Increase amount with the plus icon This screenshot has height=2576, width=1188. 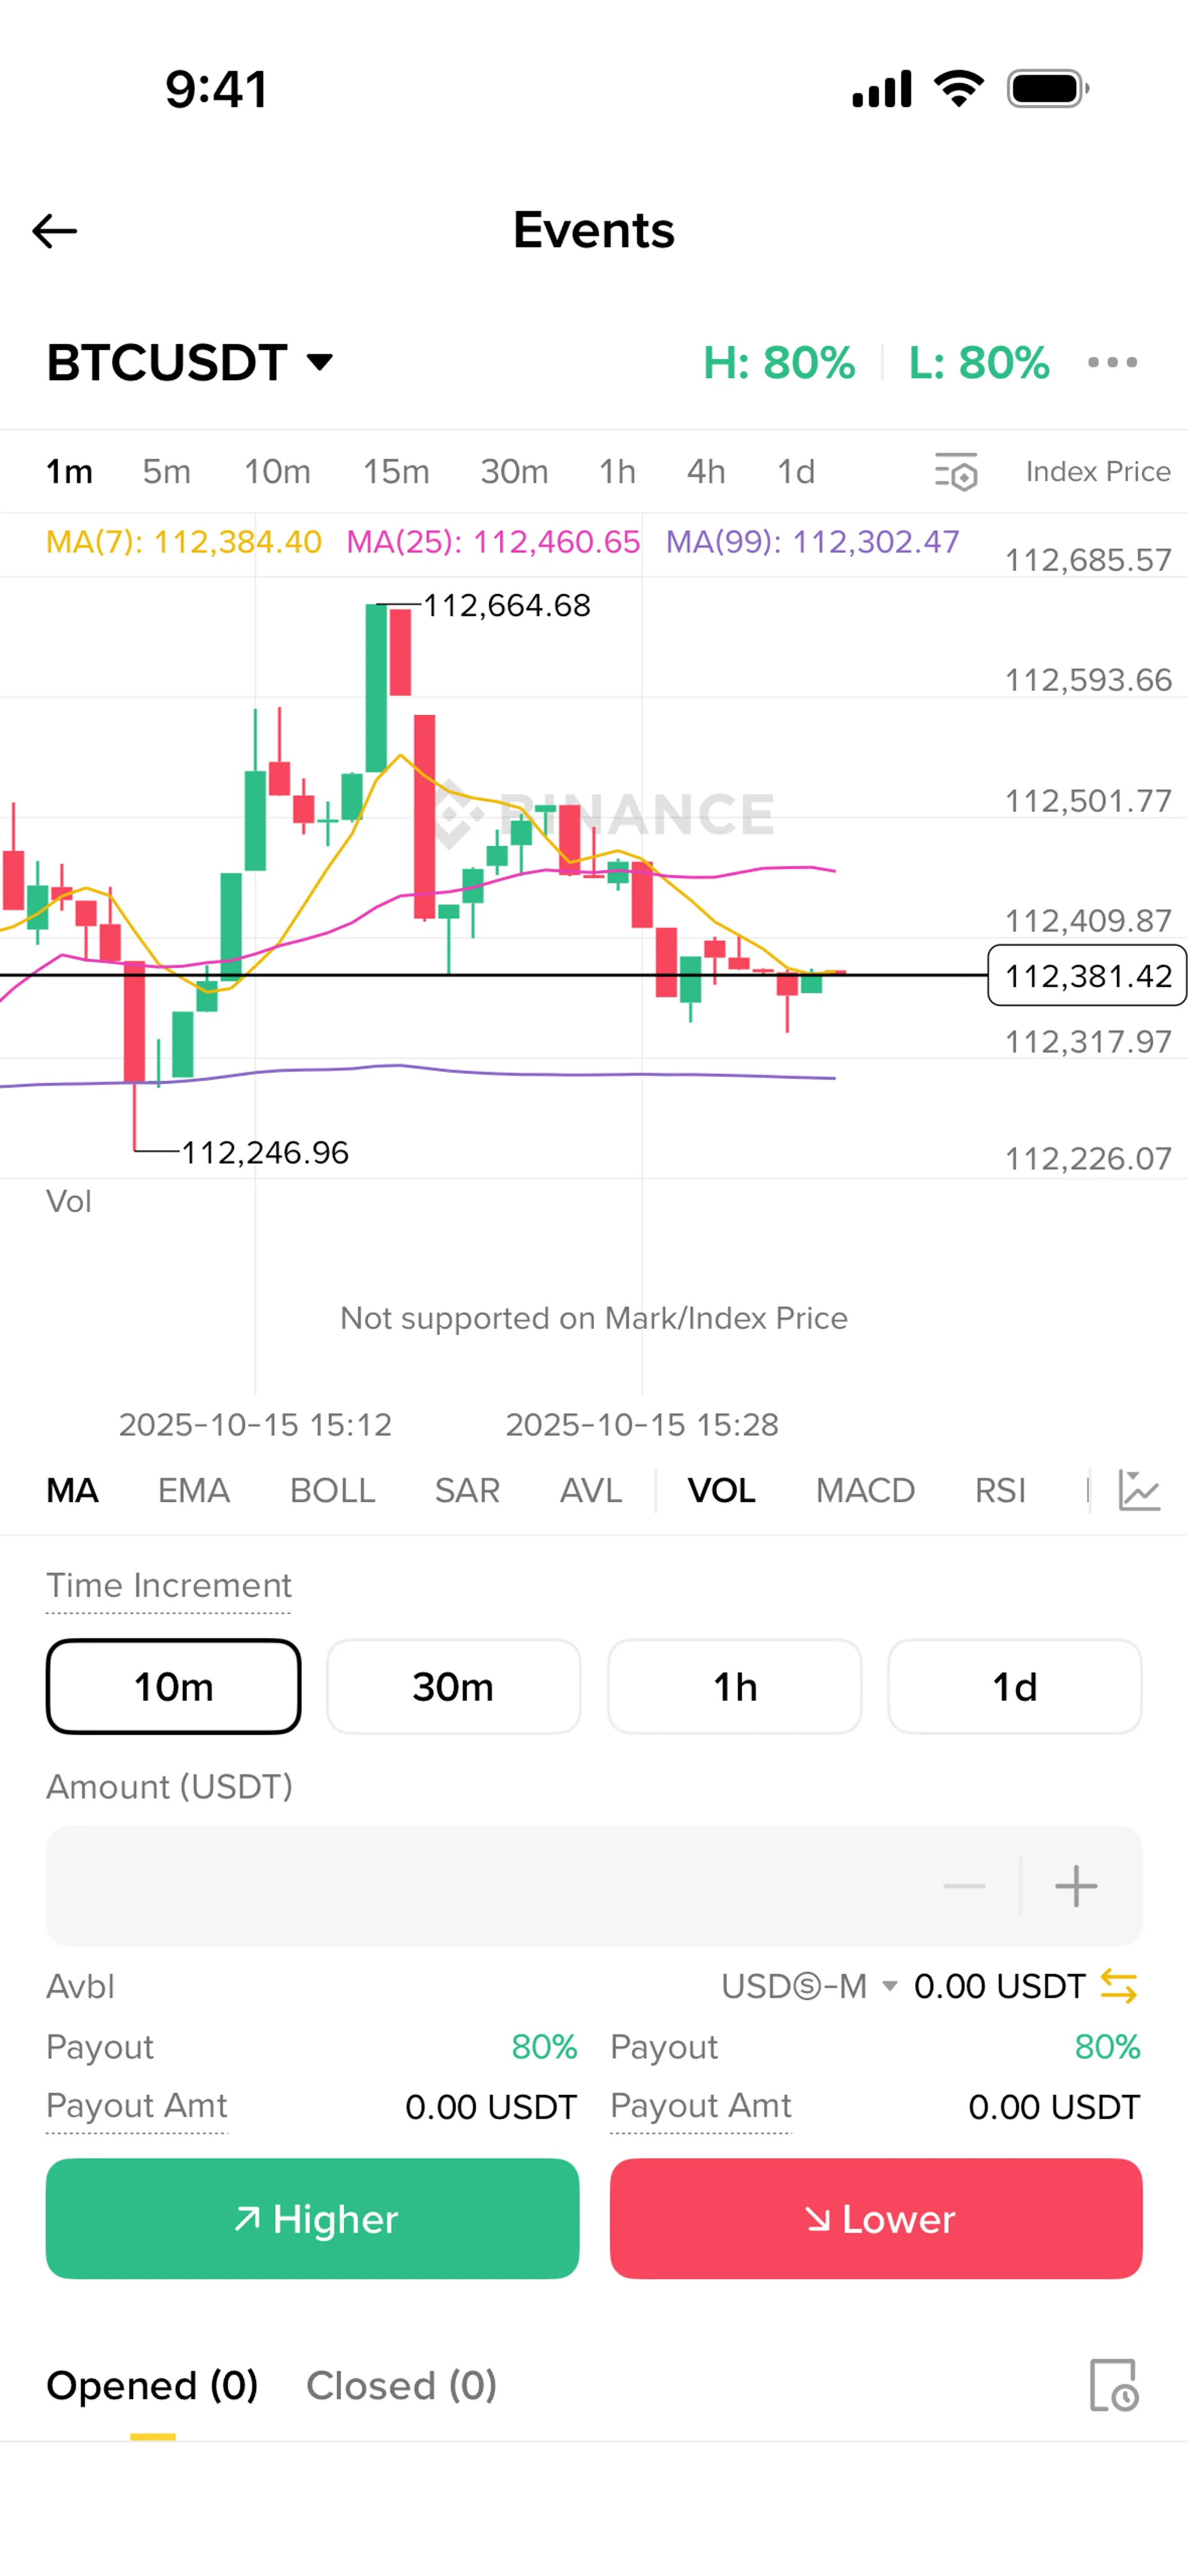pos(1076,1886)
